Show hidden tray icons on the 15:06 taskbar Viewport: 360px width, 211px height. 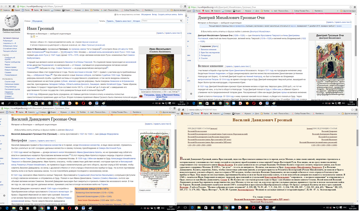[x=324, y=103]
